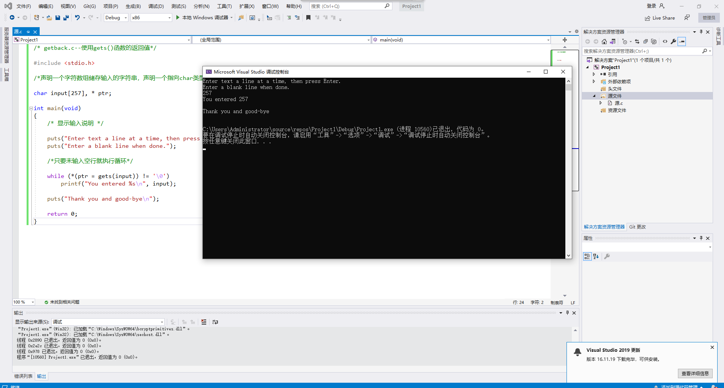Click the pending changes filter clock icon
The height and width of the screenshot is (388, 724).
point(625,41)
